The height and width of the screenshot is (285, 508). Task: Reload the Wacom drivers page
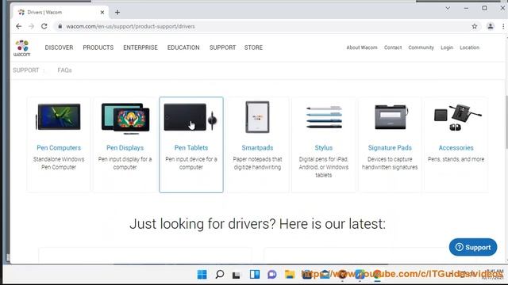(x=44, y=26)
